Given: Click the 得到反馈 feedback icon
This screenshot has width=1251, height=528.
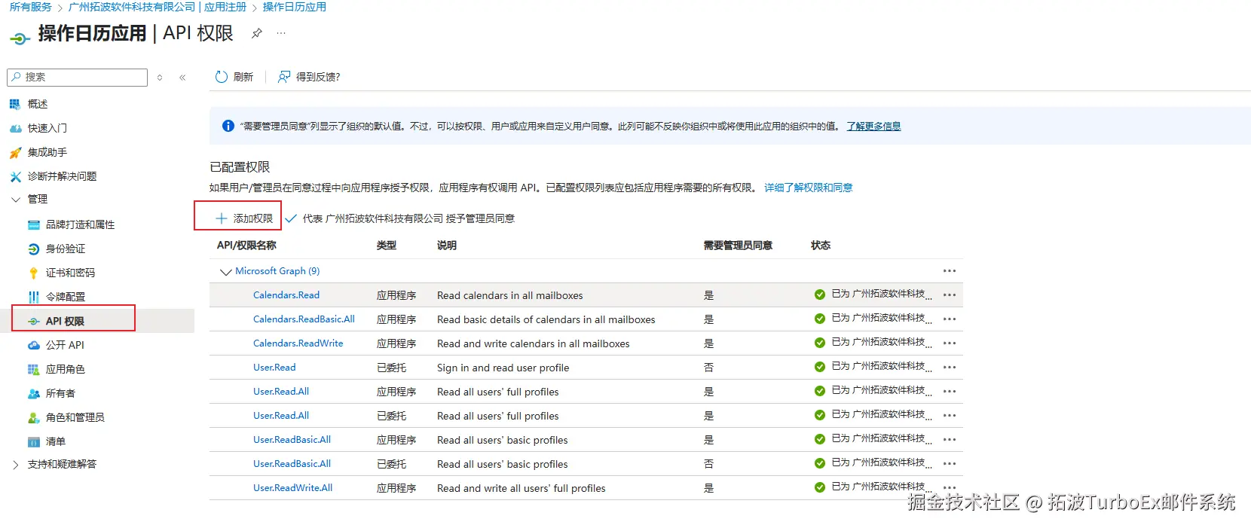Looking at the screenshot, I should click(284, 77).
